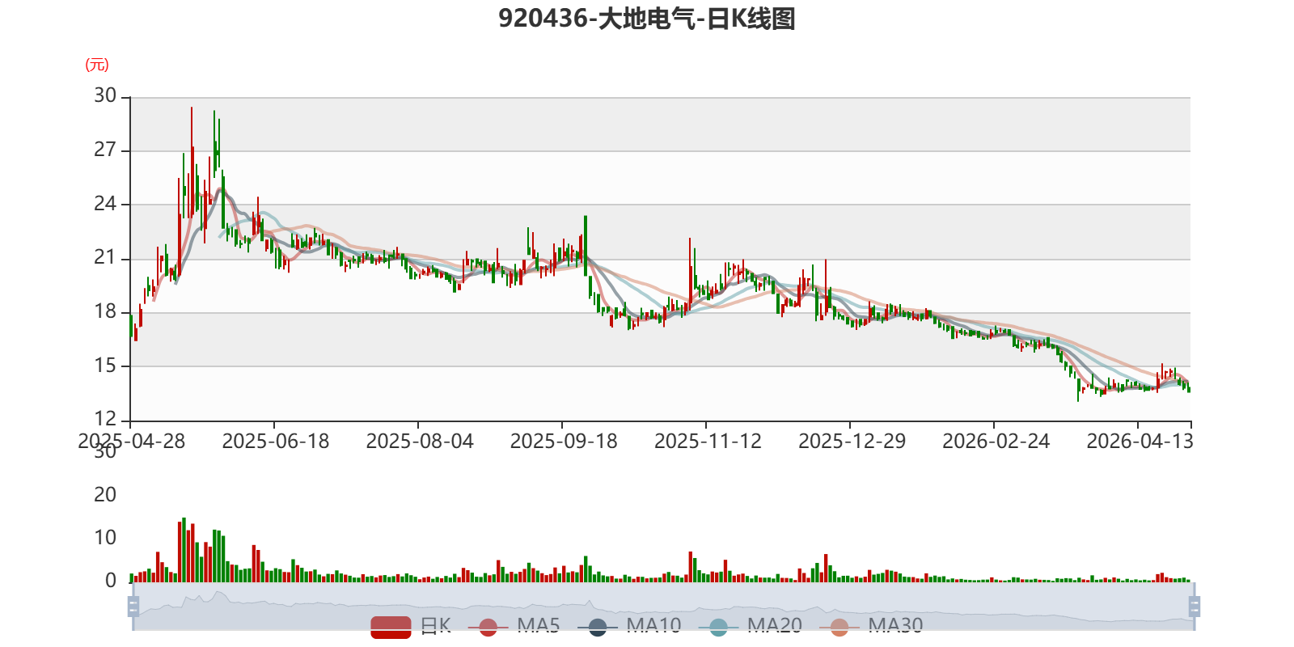
Task: Click the 0 volume axis label
Action: tap(111, 581)
